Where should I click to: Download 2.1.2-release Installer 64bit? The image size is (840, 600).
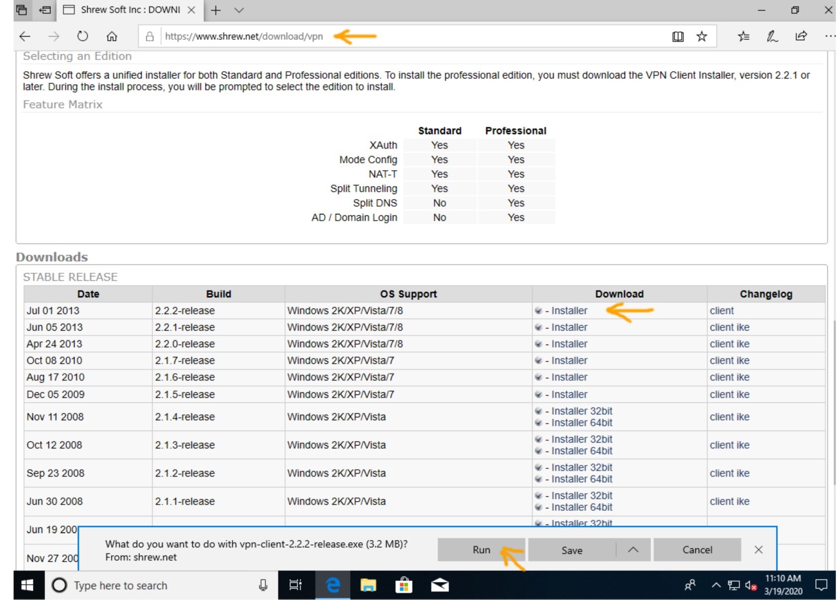(582, 479)
